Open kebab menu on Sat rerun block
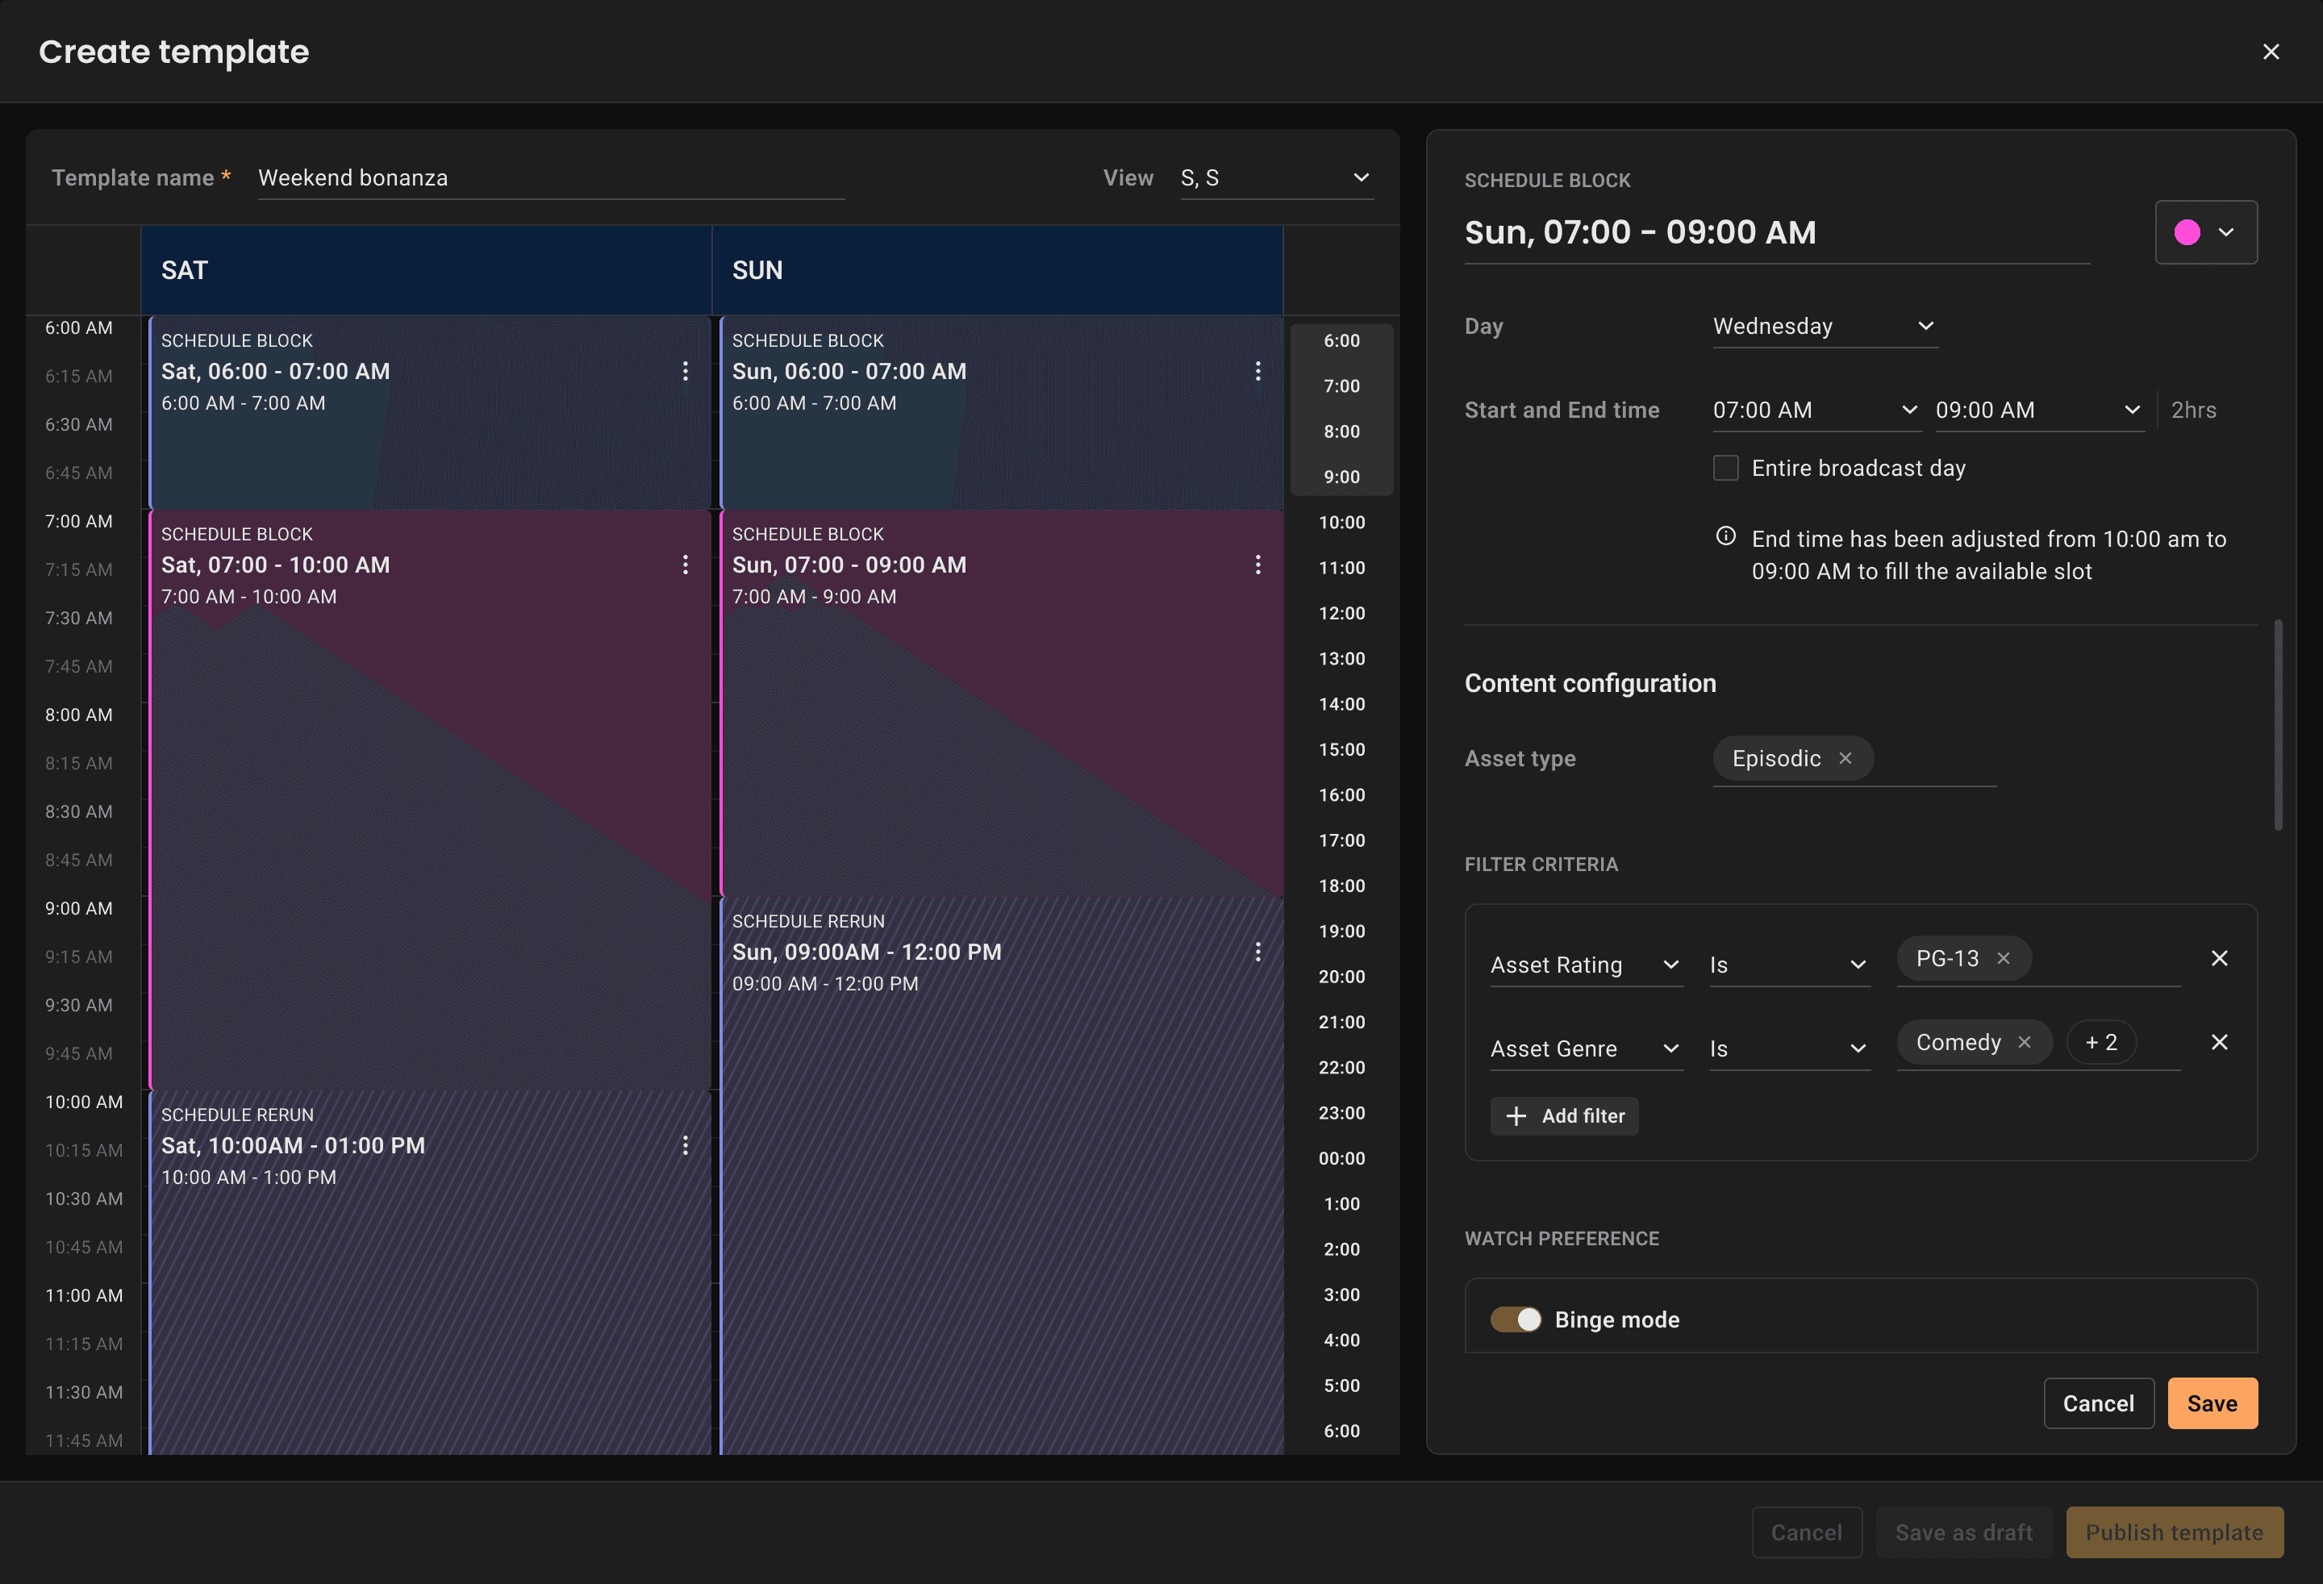Viewport: 2323px width, 1584px height. 685,1145
